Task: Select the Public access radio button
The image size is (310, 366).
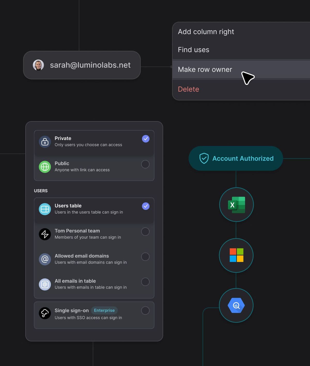Action: pos(145,164)
